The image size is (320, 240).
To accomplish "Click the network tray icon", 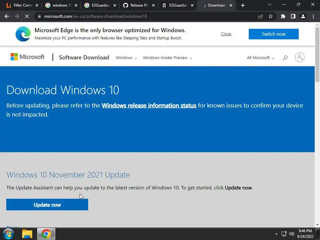I will coord(284,234).
